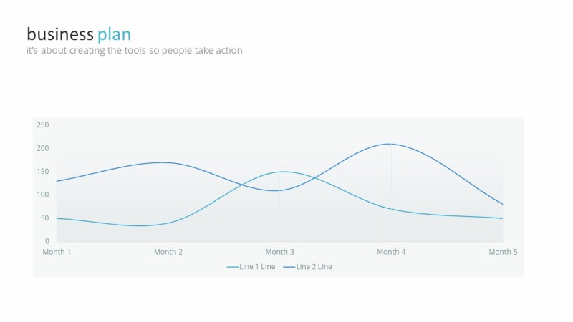This screenshot has height=322, width=573.
Task: Click the Line 2 legend color marker
Action: coord(289,267)
